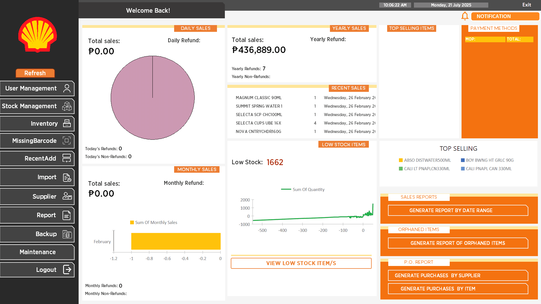541x304 pixels.
Task: Click the Sum Of Monthly Sales legend swatch
Action: pyautogui.click(x=132, y=223)
